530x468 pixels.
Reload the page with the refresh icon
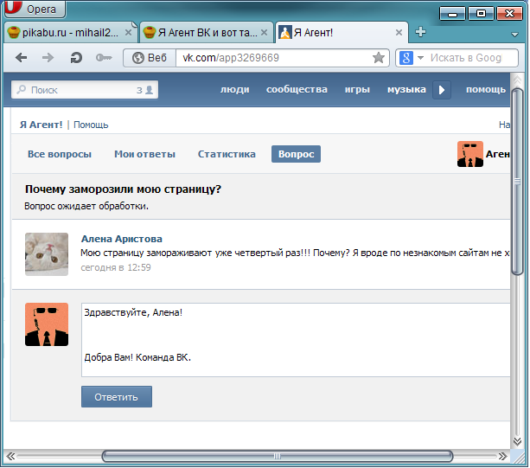[x=76, y=58]
